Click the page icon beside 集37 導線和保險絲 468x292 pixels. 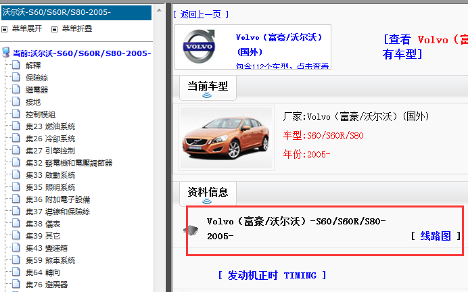coord(16,211)
